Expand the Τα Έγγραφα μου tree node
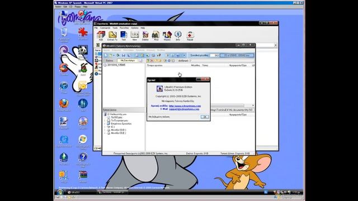Image resolution: width=358 pixels, height=201 pixels. [105, 121]
